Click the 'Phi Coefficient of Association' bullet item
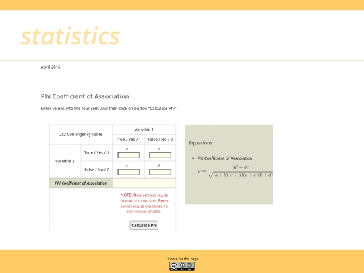The width and height of the screenshot is (364, 273). [x=224, y=158]
